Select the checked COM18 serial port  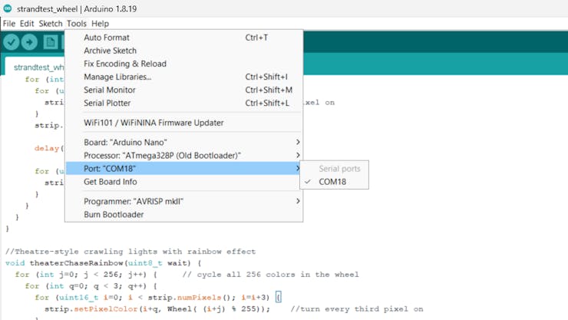pyautogui.click(x=332, y=182)
